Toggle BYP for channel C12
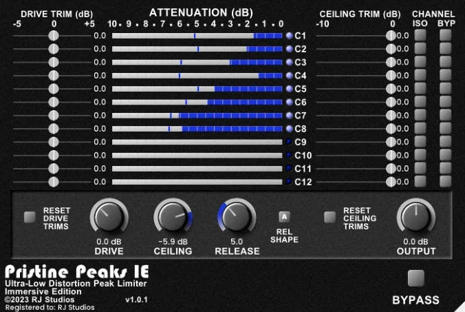This screenshot has width=465, height=312. (x=446, y=181)
